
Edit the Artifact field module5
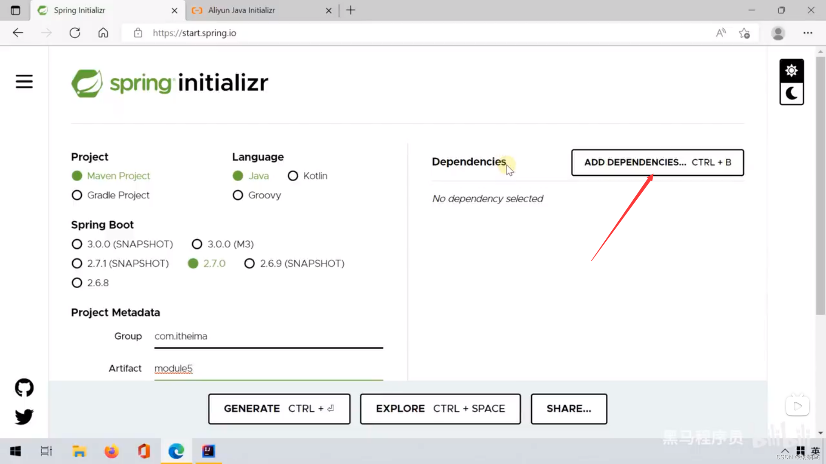268,369
